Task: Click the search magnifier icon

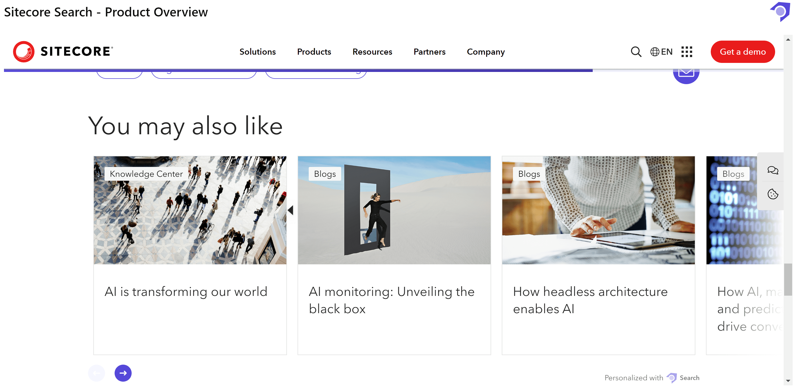Action: [636, 52]
